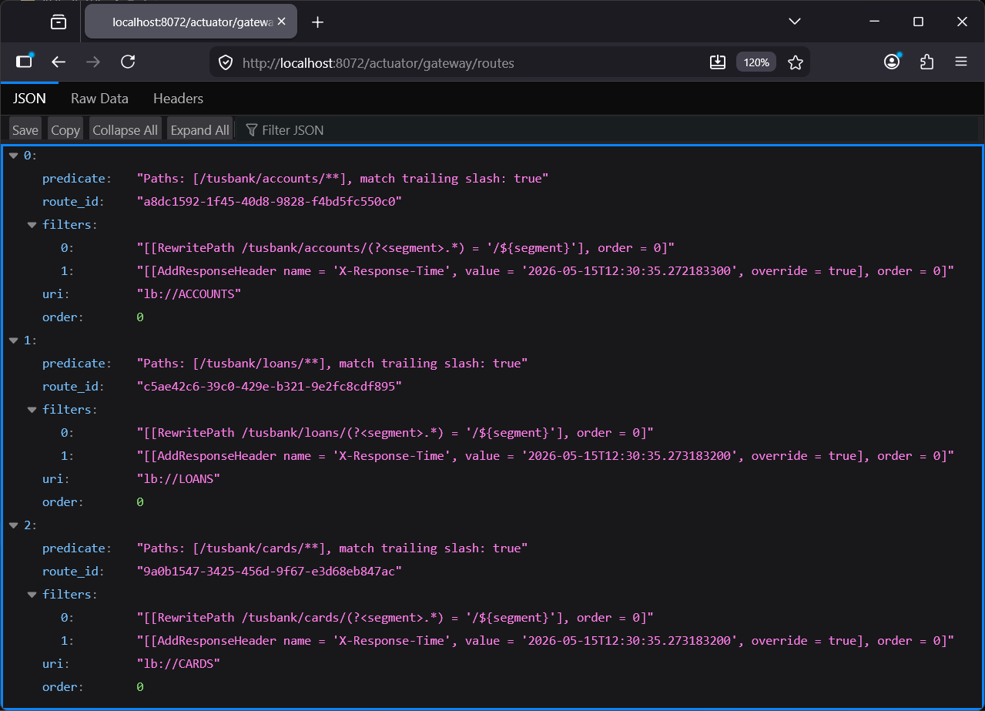Select the /tusbank/cards/** predicate value
The width and height of the screenshot is (985, 711).
(x=332, y=548)
